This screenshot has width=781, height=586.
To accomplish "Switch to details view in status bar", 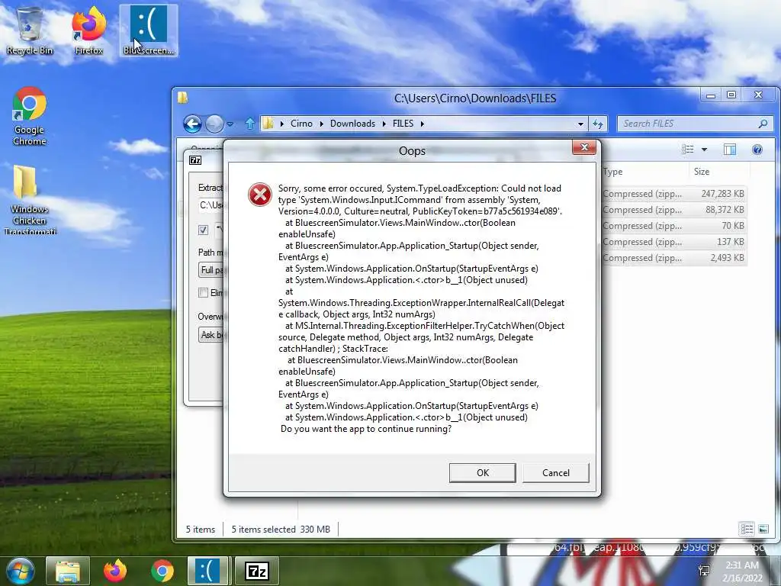I will point(747,530).
